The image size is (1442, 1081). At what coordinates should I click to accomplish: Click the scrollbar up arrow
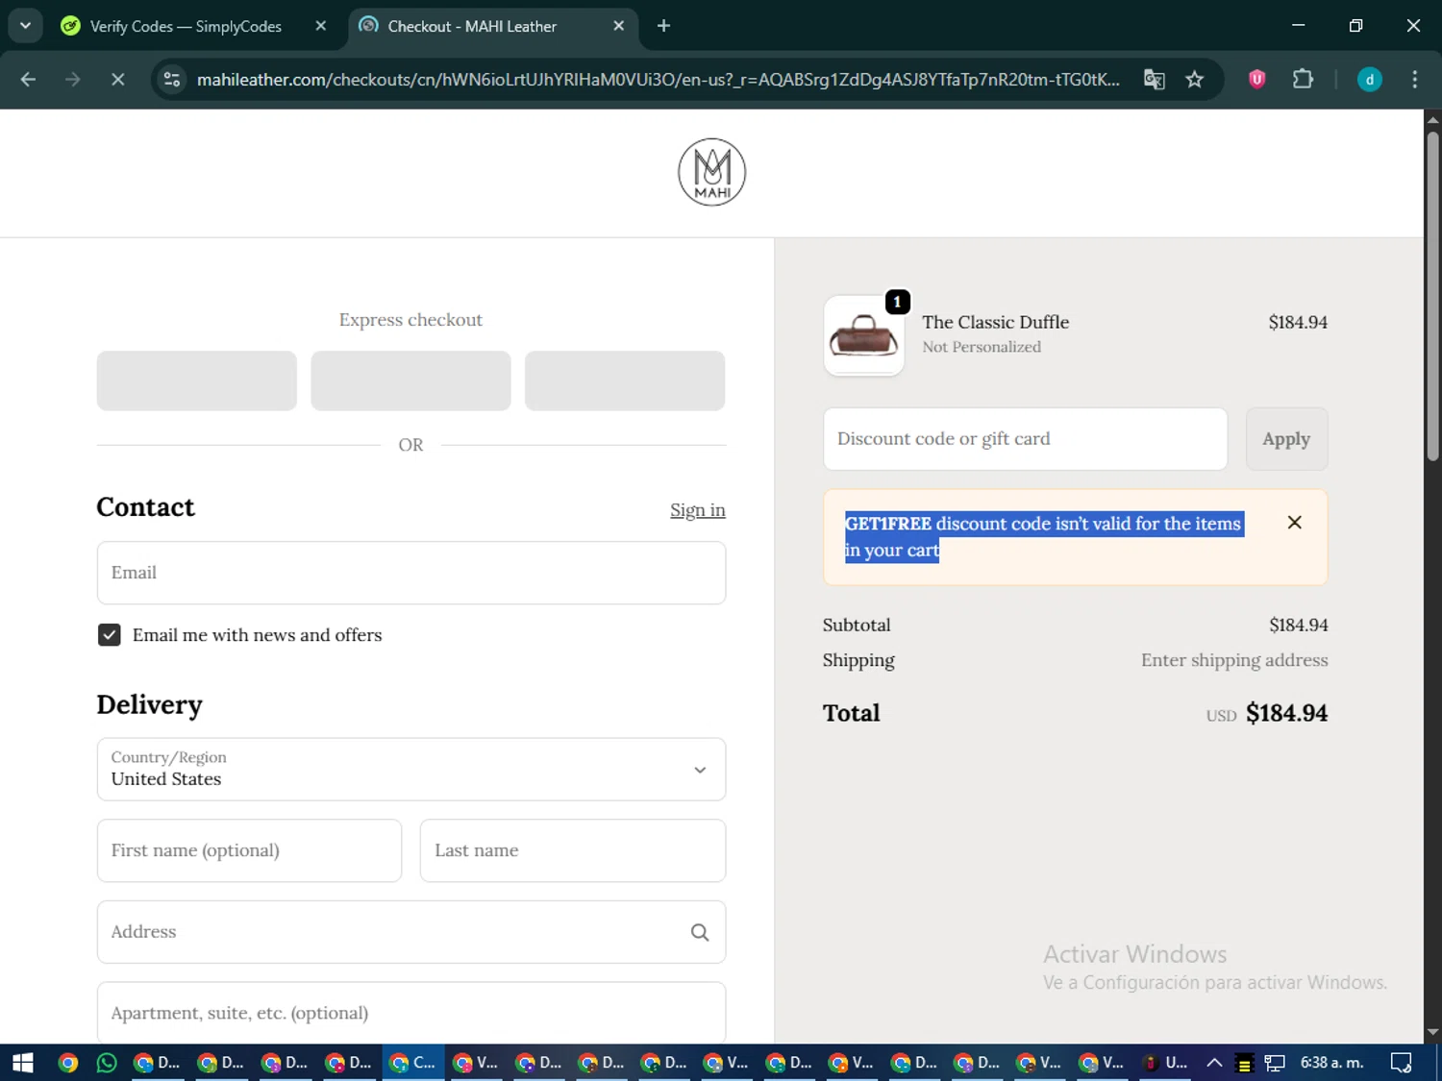click(x=1432, y=120)
